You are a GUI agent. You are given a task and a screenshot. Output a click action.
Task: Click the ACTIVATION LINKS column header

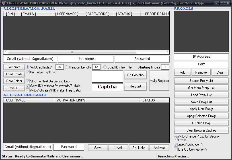(97, 100)
